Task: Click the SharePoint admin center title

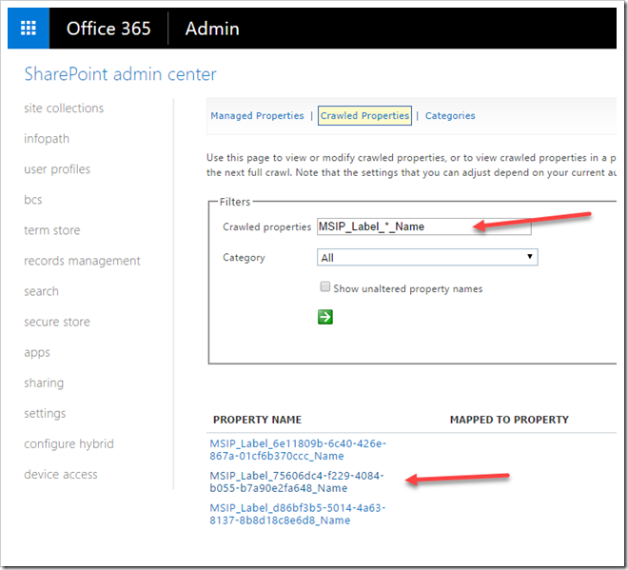Action: pos(120,74)
